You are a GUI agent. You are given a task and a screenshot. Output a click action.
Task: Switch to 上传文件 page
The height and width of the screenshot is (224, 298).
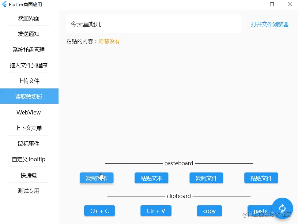pos(28,81)
